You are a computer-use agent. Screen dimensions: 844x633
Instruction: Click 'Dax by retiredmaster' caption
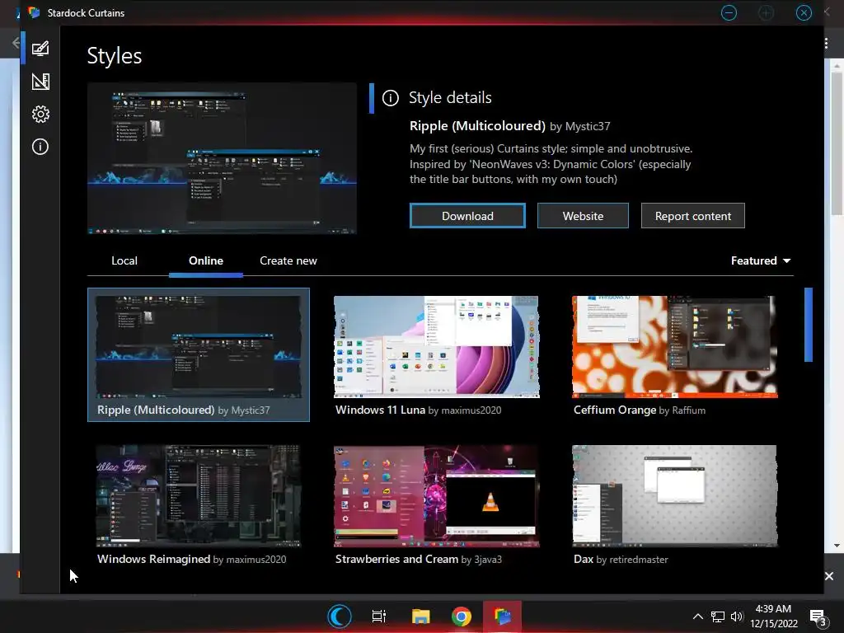[x=621, y=560]
